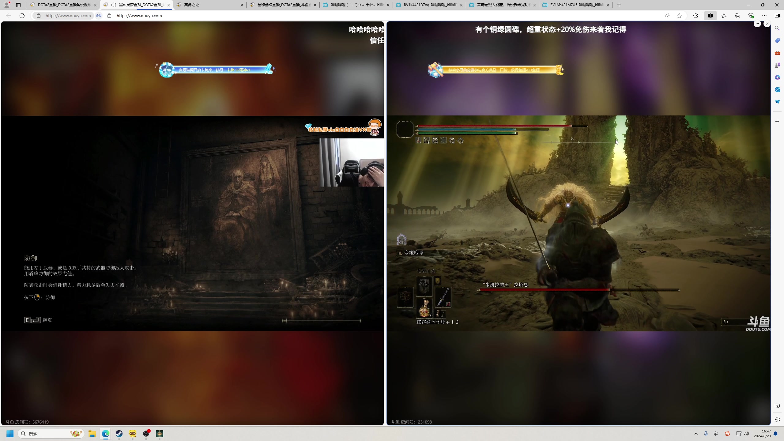Open the Windows Start menu
Viewport: 784px width, 441px height.
tap(10, 434)
